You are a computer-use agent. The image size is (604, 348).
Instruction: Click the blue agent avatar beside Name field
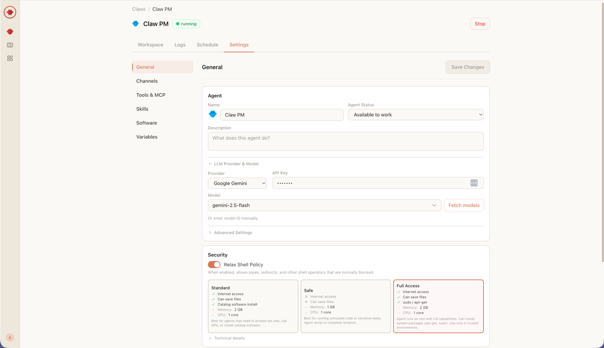[x=213, y=114]
